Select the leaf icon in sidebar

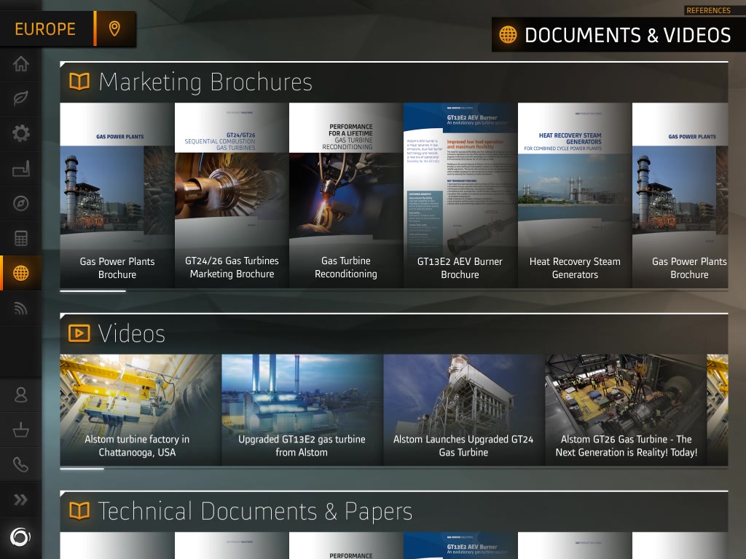tap(21, 98)
